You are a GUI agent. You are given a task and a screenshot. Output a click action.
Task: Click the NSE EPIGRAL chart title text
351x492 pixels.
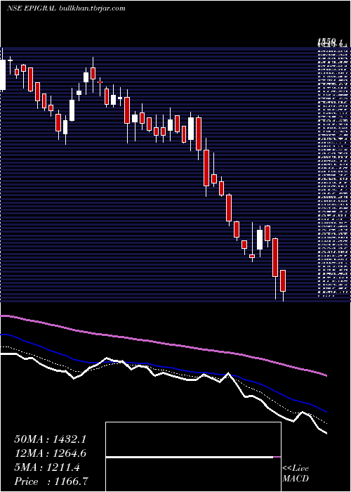pos(66,8)
